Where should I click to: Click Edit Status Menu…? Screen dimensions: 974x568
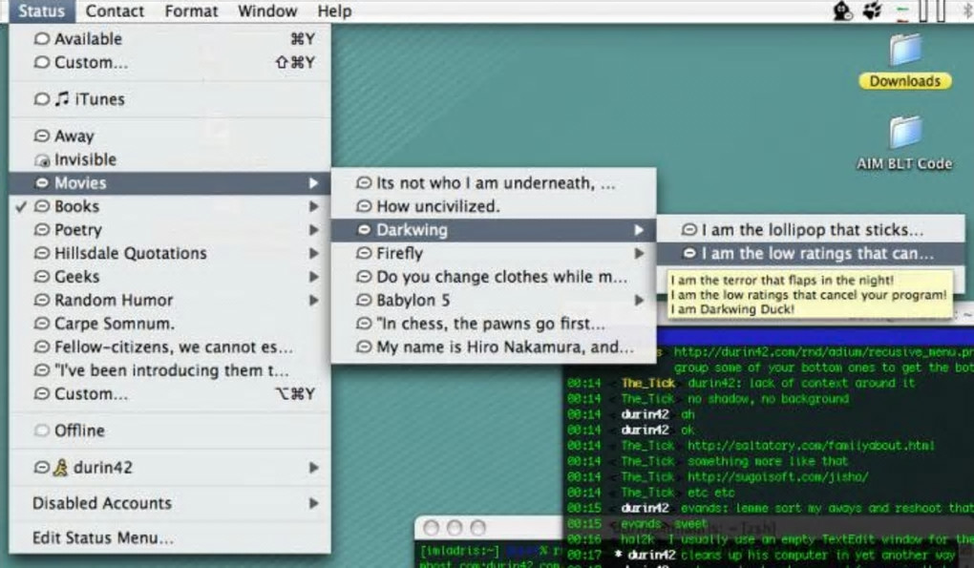(170, 538)
